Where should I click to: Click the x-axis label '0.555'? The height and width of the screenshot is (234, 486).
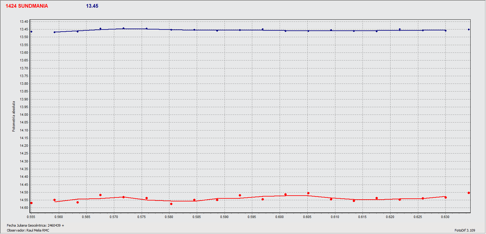tap(31, 217)
